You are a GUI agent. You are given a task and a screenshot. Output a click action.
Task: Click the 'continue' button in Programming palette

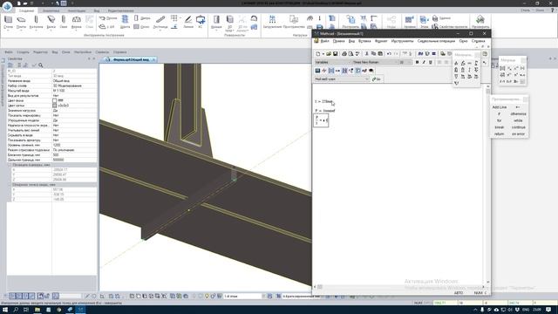click(x=518, y=127)
